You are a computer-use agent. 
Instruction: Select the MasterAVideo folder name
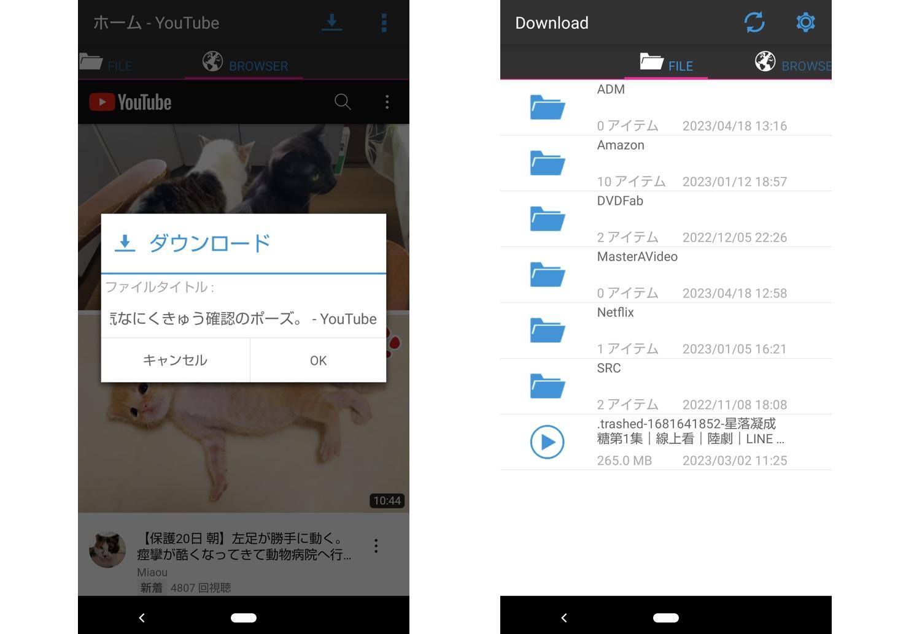(x=637, y=257)
